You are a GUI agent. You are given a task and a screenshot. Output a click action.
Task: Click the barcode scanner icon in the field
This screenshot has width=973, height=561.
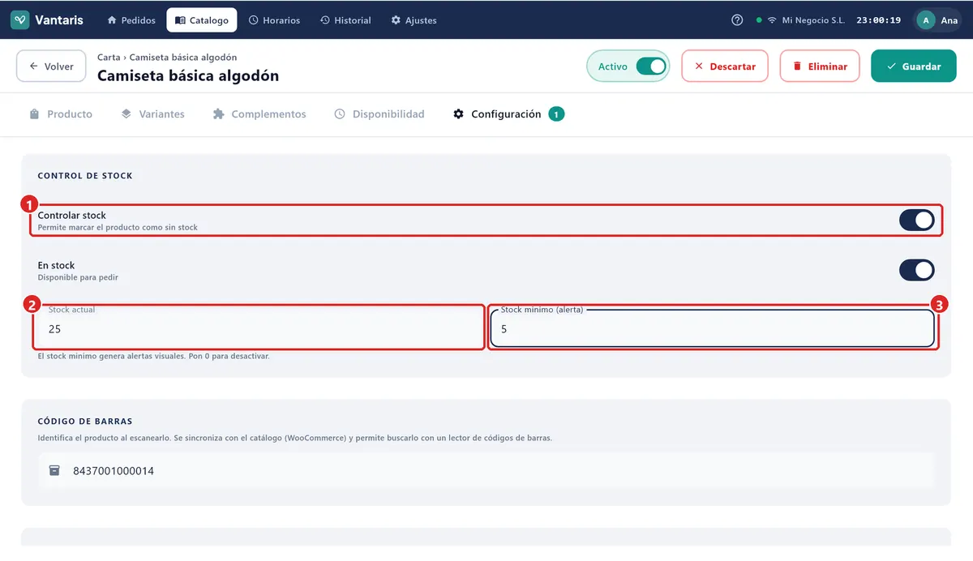click(54, 470)
